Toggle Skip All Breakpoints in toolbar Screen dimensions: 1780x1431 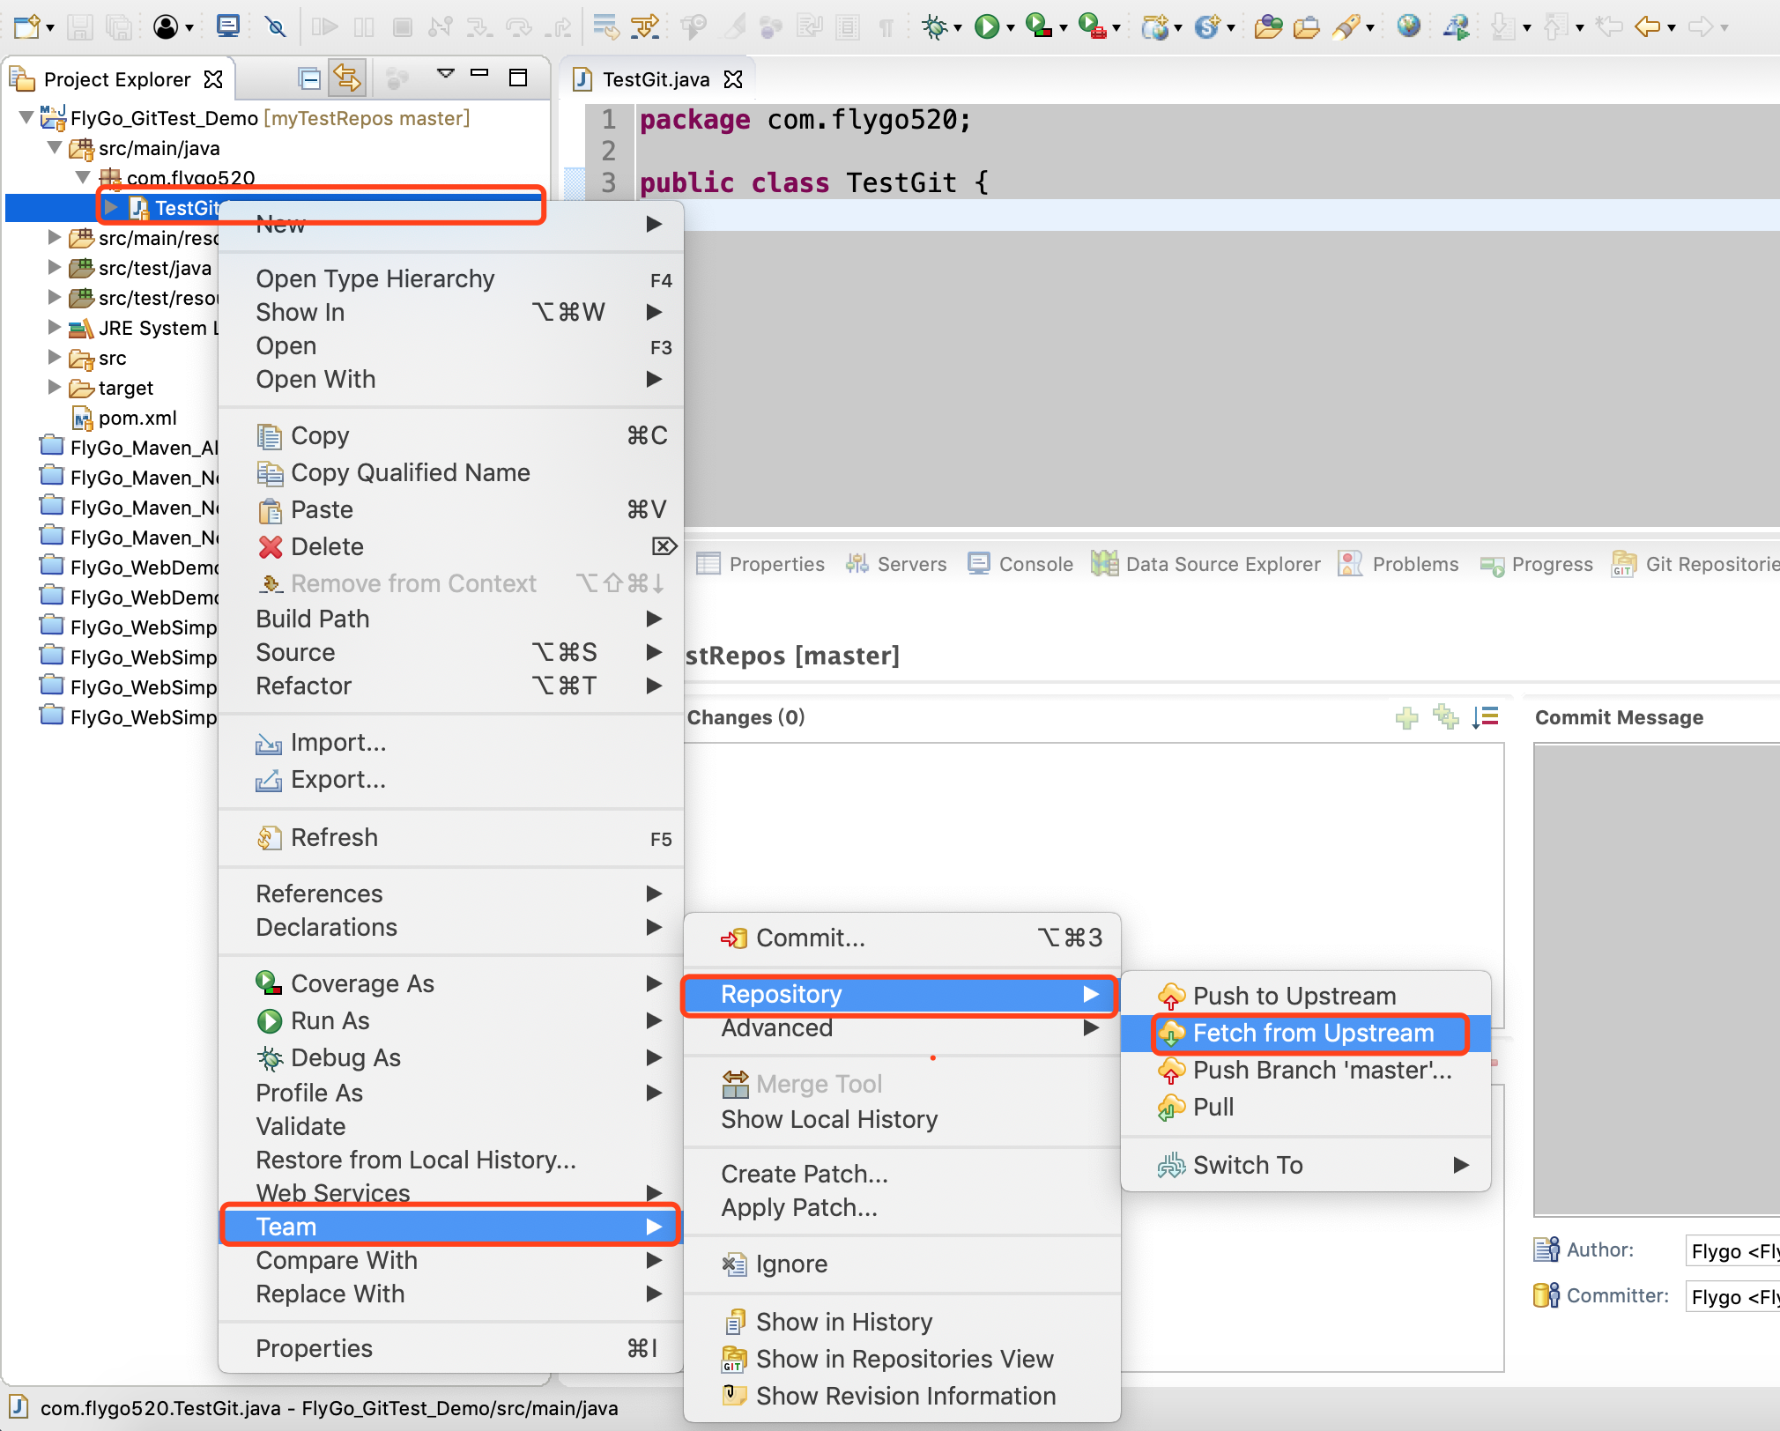[276, 27]
